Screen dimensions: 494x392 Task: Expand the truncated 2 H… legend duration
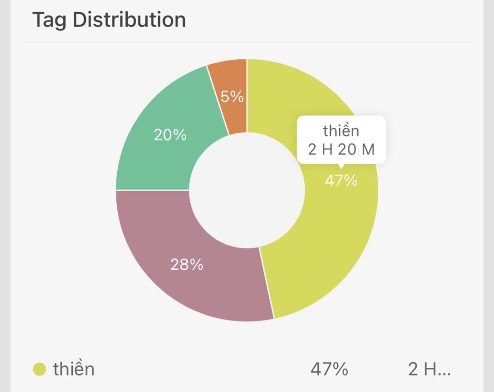pyautogui.click(x=429, y=369)
